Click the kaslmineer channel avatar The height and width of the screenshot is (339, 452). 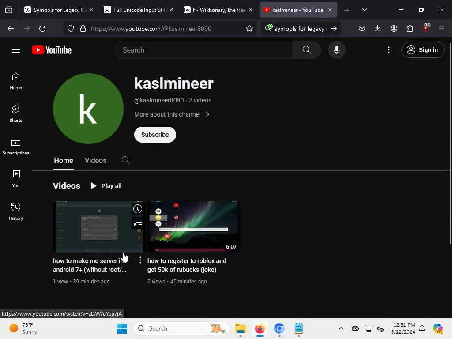pos(88,109)
